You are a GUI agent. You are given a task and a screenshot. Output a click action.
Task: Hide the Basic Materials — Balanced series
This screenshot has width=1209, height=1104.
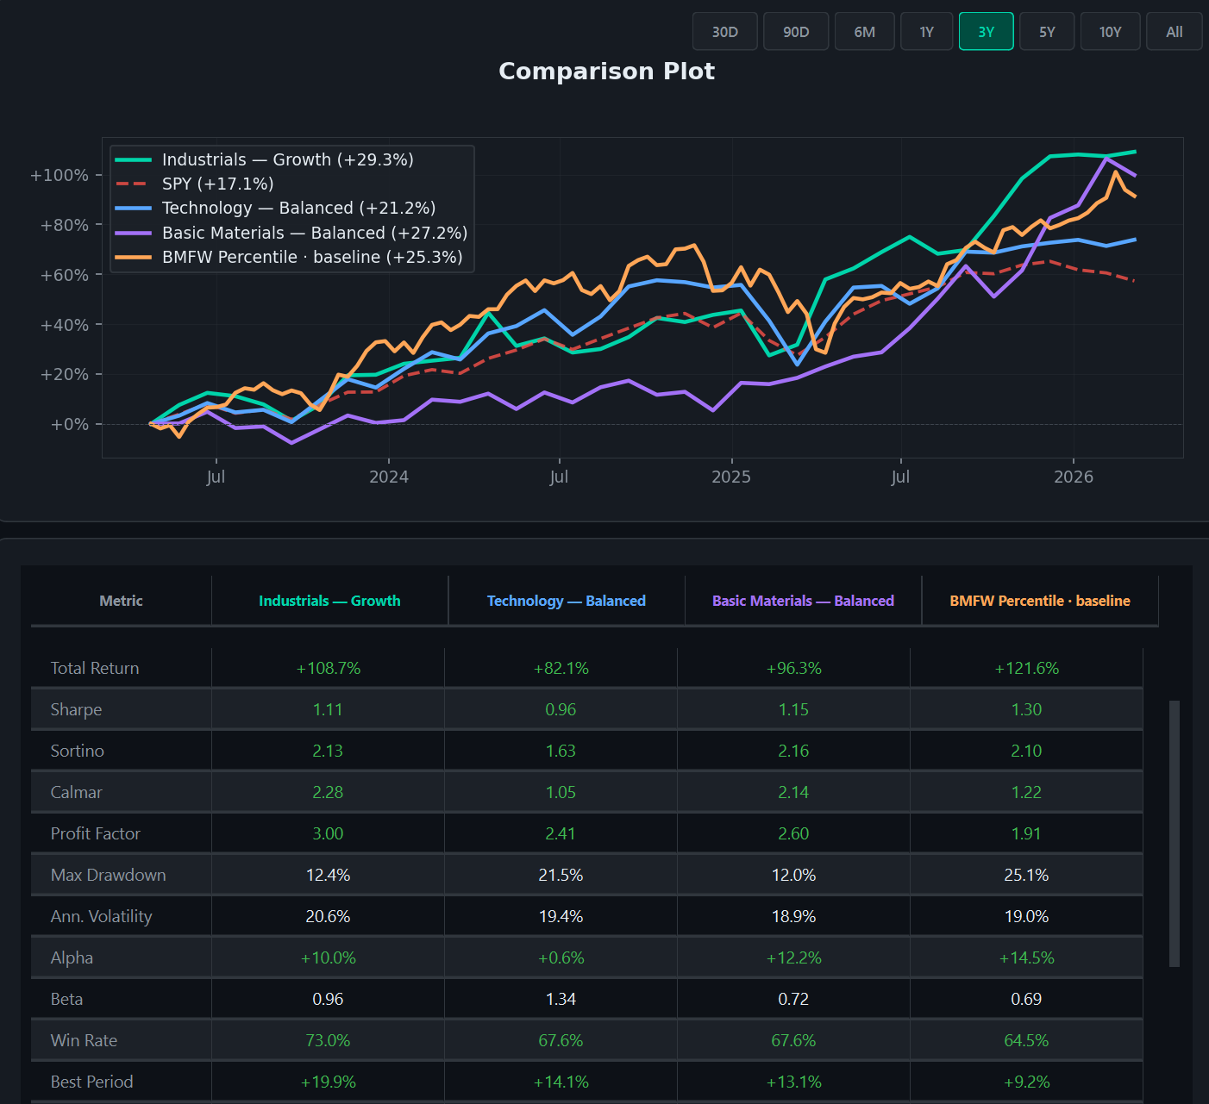pyautogui.click(x=315, y=233)
